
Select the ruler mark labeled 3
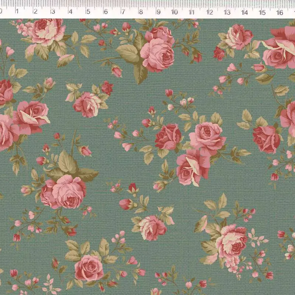pyautogui.click(x=52, y=12)
